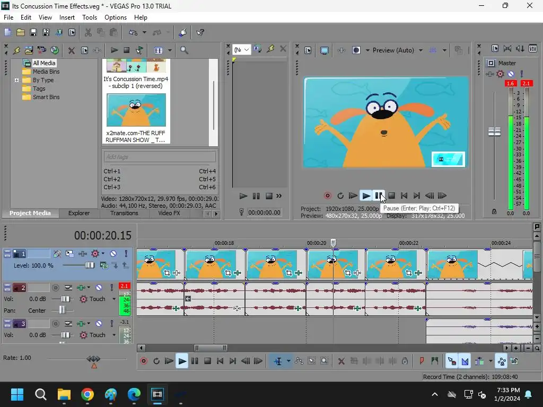This screenshot has width=543, height=407.
Task: Insert a marker with red flag icon
Action: coord(422,361)
